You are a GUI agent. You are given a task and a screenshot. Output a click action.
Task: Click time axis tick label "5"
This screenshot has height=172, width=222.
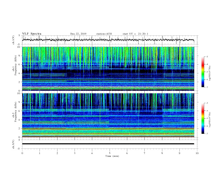pyautogui.click(x=110, y=153)
